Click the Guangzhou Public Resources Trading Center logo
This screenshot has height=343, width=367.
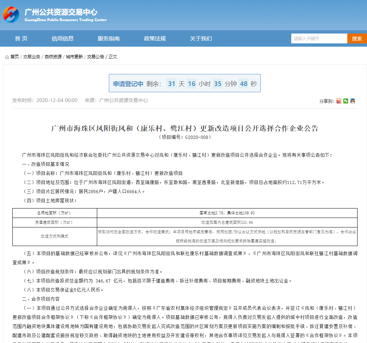pos(11,15)
